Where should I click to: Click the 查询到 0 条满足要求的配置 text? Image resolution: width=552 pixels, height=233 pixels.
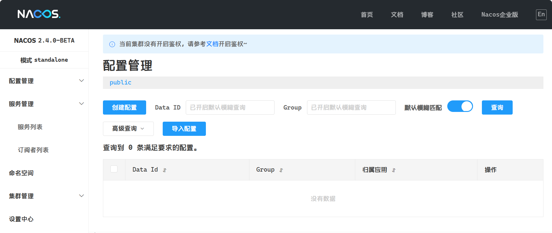point(150,148)
